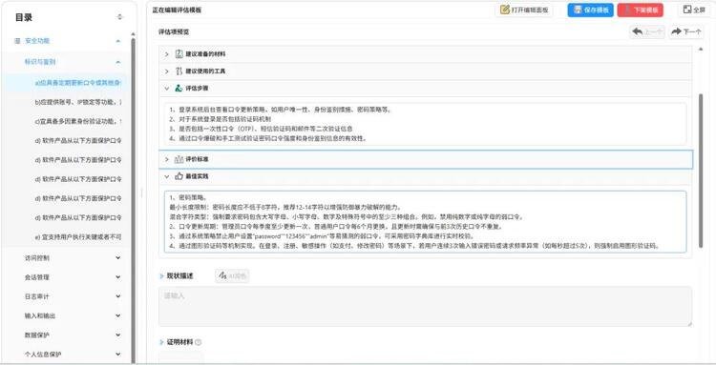The image size is (716, 365).
Task: Save the template with 保存模板
Action: (590, 10)
